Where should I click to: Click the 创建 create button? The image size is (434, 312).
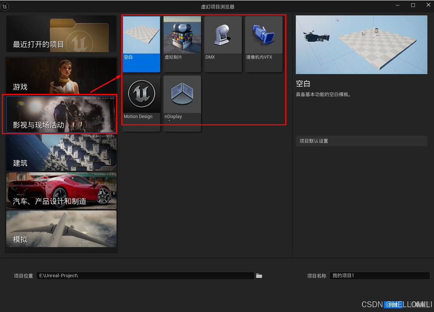[393, 304]
